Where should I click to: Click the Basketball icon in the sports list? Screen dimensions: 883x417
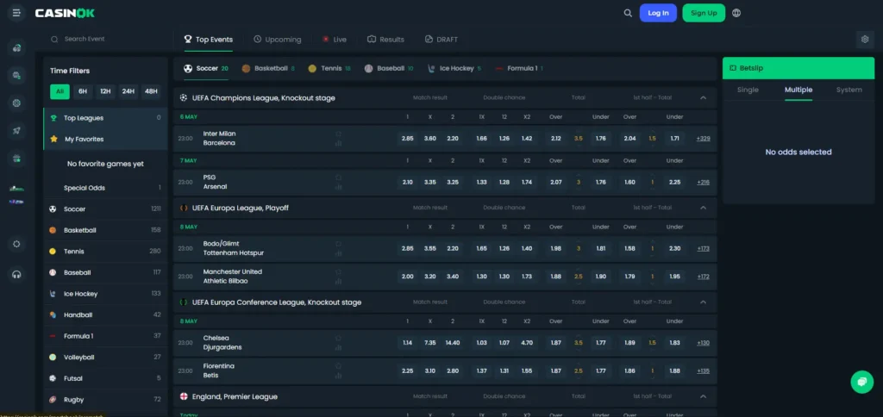click(x=53, y=230)
